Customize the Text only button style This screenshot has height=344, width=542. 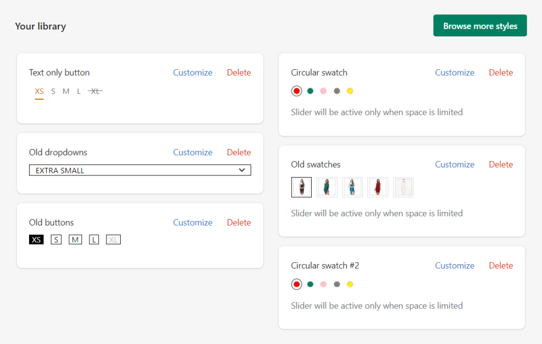click(193, 72)
